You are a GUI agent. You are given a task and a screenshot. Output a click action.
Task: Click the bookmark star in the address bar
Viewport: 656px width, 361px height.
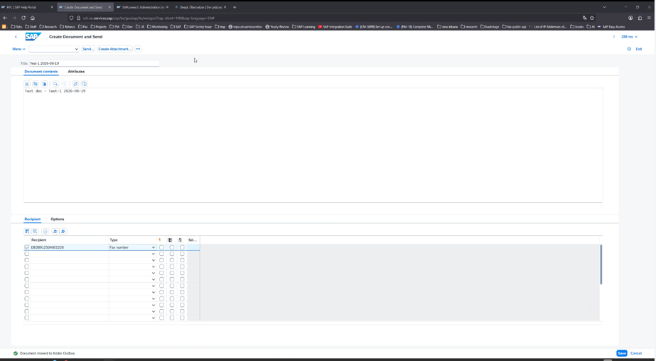[592, 18]
